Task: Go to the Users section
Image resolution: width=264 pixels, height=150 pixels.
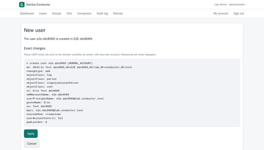Action: (x=43, y=14)
